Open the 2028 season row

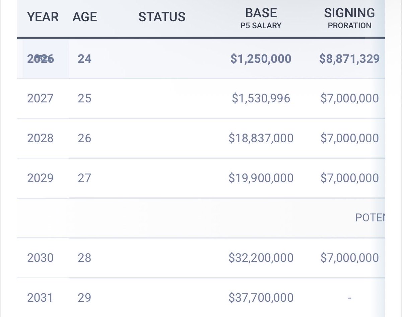pos(201,138)
